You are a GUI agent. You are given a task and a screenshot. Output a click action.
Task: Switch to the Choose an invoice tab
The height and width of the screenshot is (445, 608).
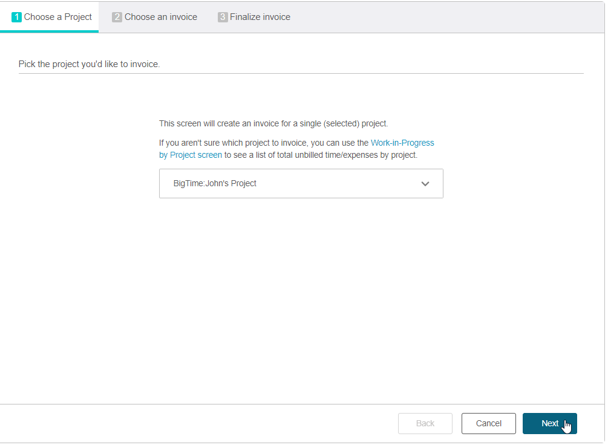tap(154, 17)
